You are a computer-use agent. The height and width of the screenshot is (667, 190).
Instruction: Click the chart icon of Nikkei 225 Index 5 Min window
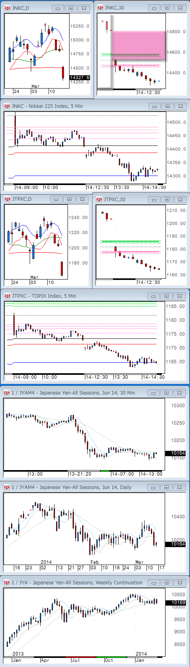(7, 106)
